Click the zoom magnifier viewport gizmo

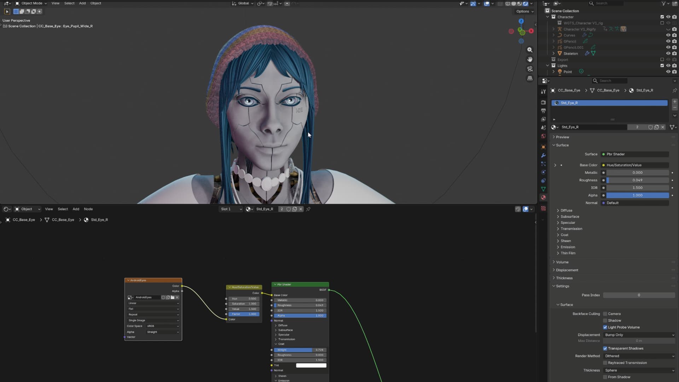point(530,50)
